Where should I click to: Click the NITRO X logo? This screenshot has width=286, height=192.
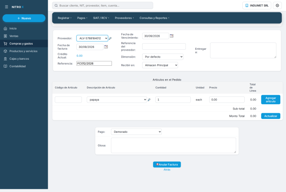(18, 7)
